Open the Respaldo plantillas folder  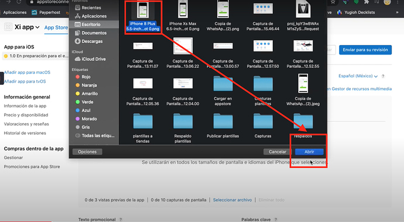183,128
